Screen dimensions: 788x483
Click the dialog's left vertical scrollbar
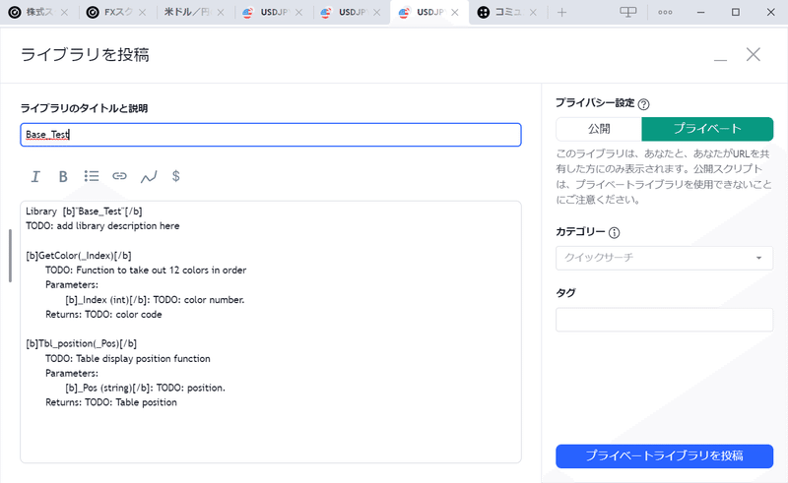coord(10,256)
